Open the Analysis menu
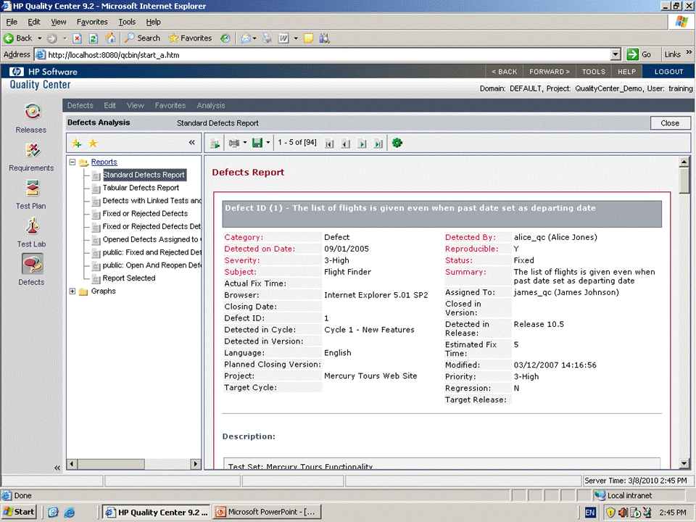 point(211,105)
